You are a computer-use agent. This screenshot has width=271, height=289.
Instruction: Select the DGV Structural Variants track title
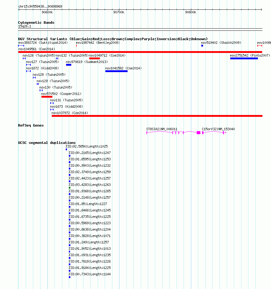113,39
